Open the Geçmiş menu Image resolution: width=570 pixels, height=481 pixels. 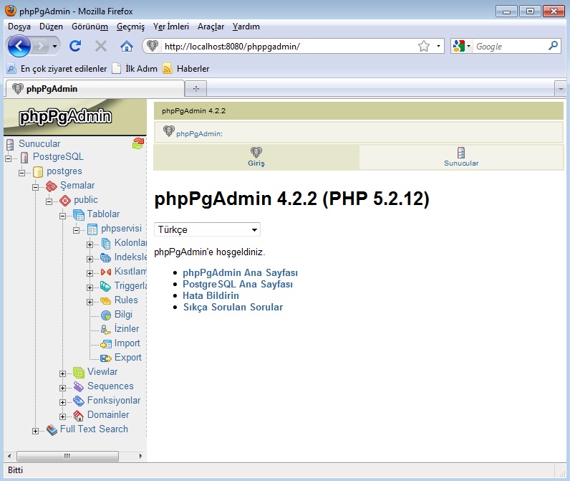[x=130, y=27]
